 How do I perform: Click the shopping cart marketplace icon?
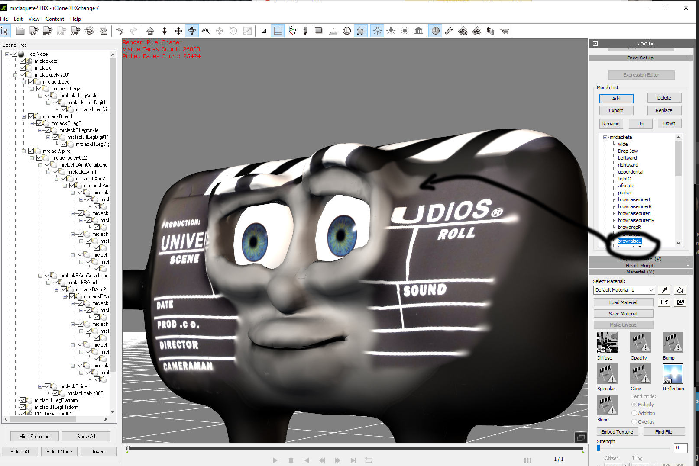pos(505,31)
